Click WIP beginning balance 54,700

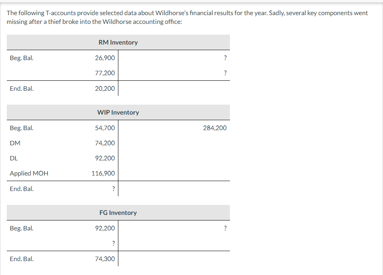pos(105,128)
